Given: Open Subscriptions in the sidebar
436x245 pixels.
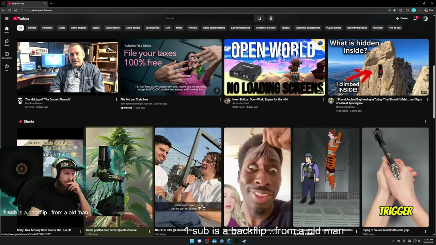Looking at the screenshot, I should (6, 55).
